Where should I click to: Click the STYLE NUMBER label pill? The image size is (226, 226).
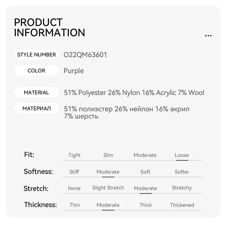tap(37, 54)
